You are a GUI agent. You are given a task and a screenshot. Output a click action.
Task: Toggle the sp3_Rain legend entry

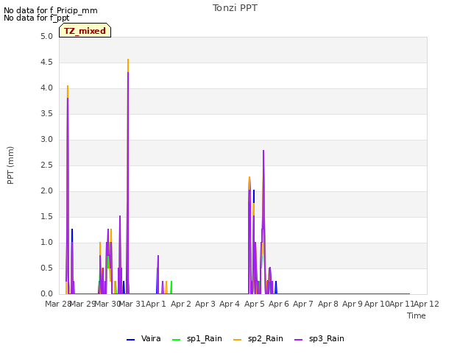tap(319, 339)
